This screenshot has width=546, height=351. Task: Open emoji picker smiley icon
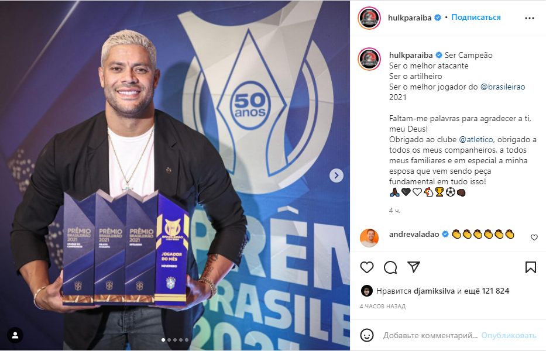pyautogui.click(x=367, y=335)
